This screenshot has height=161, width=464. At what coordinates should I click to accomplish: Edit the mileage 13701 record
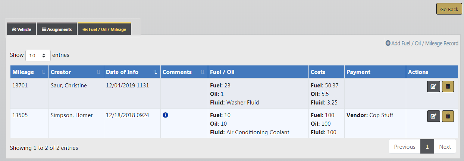[433, 86]
